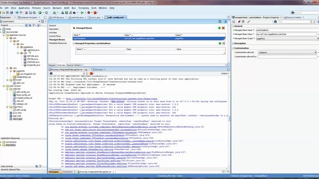Open the ActionListenerImpl.processAction stack trace link
319x179 pixels.
pos(101,129)
